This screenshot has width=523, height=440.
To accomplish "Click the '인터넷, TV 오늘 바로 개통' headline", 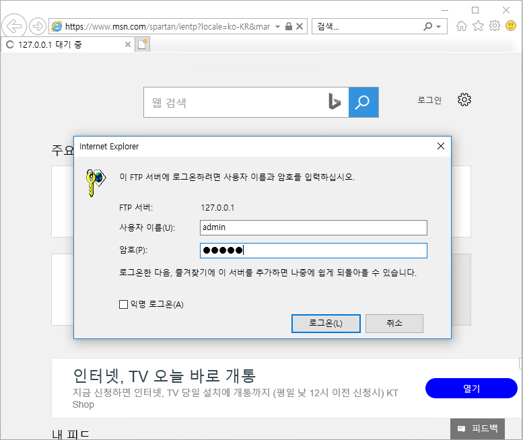I will (x=164, y=376).
